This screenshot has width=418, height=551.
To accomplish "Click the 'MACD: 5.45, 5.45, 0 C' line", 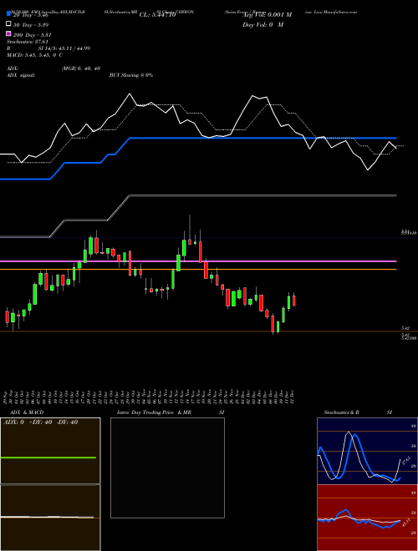I will (35, 55).
